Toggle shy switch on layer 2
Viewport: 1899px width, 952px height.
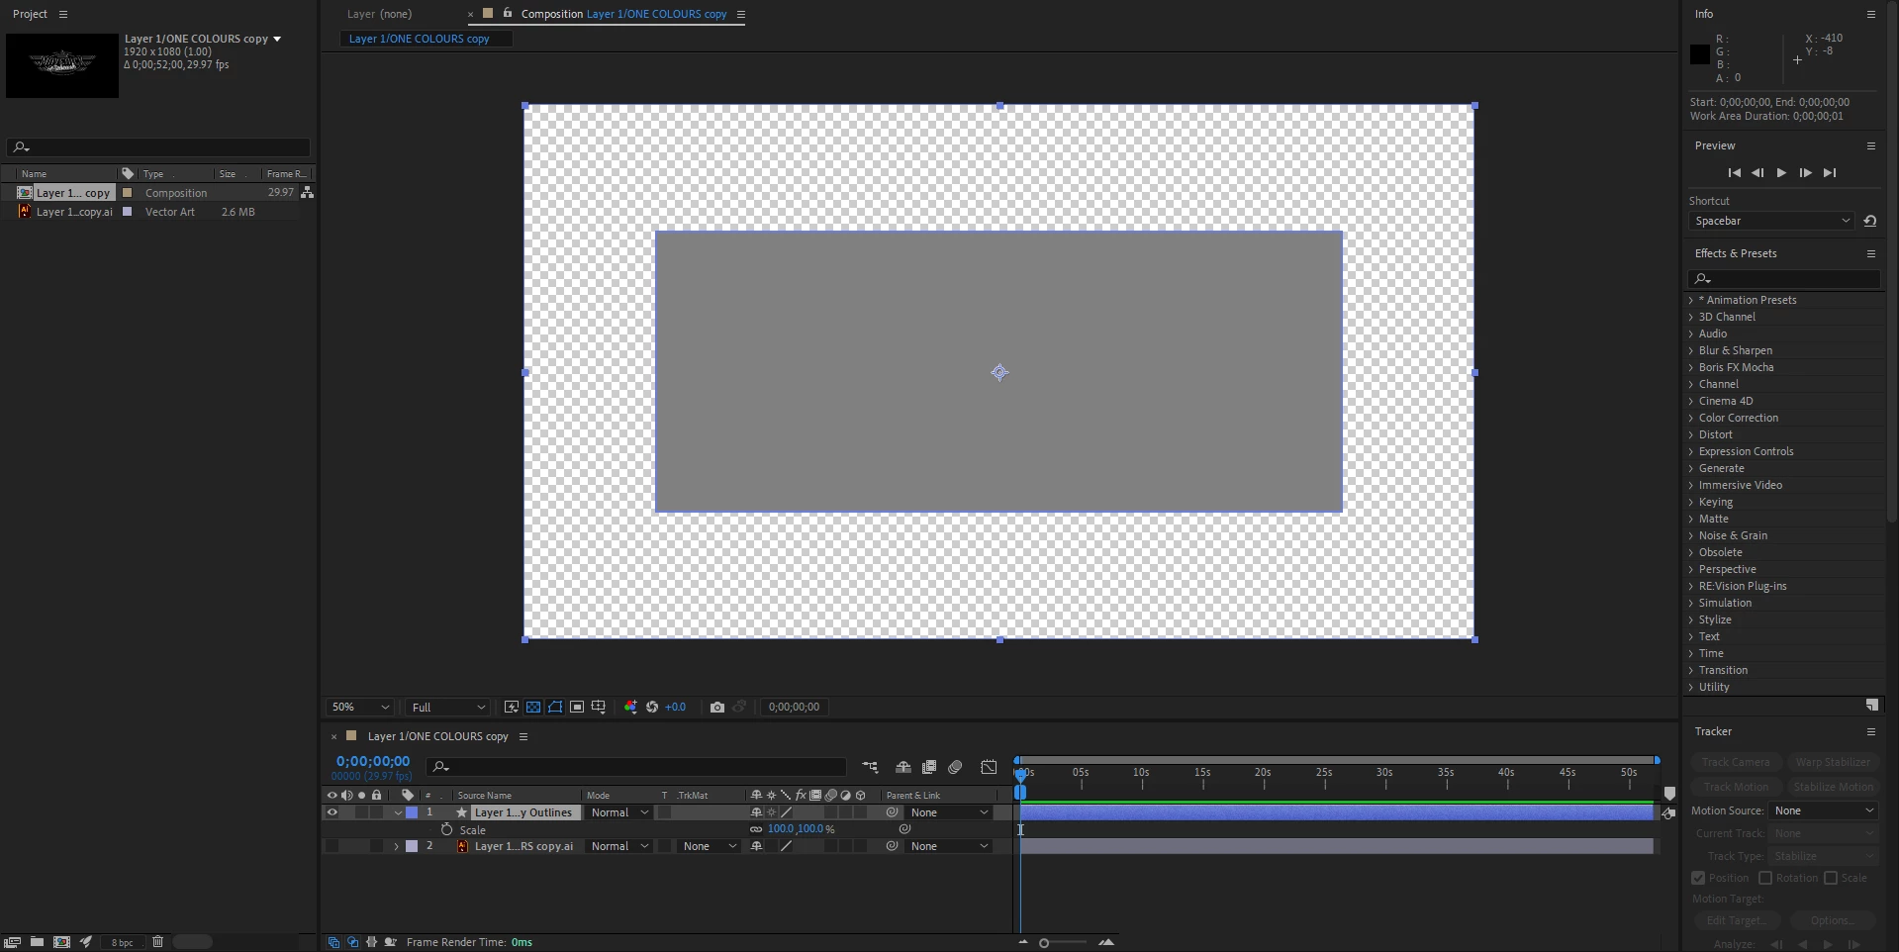click(x=756, y=846)
